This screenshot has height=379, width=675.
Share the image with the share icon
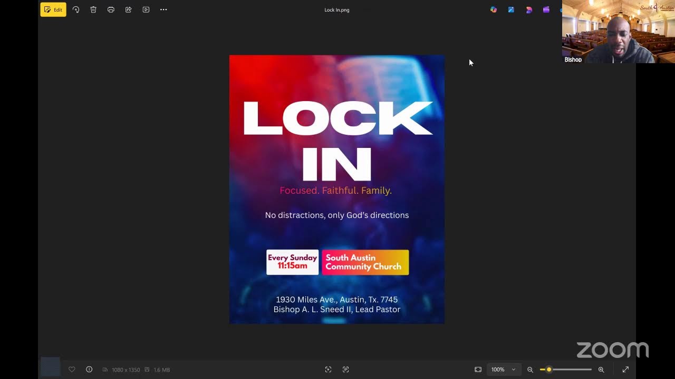[128, 9]
